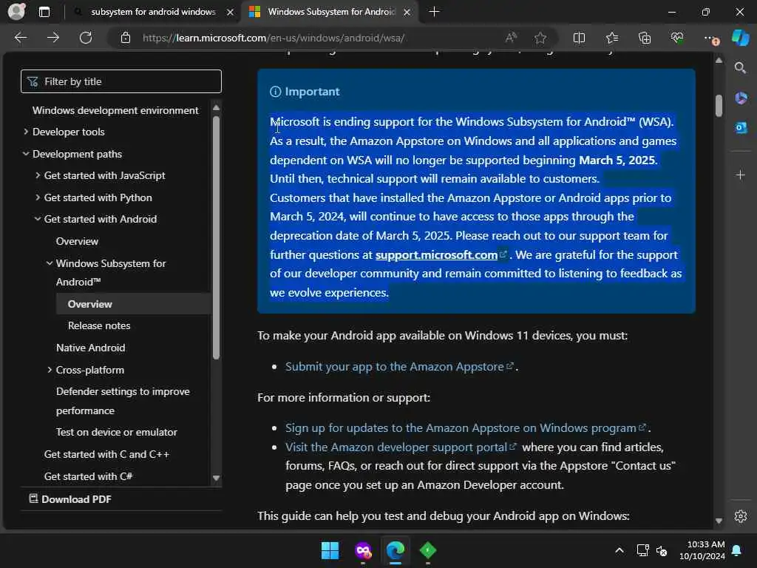This screenshot has height=568, width=757.
Task: Click the page scrollbar thumb
Action: point(719,106)
